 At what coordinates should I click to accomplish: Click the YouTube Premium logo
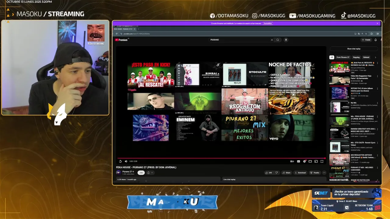(x=121, y=40)
